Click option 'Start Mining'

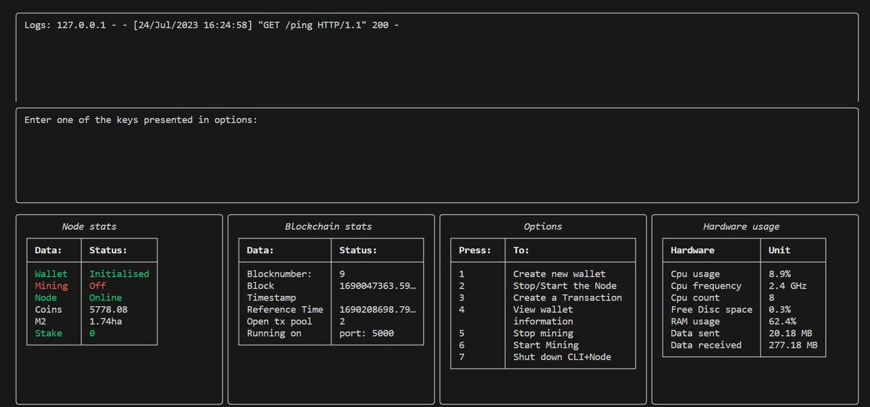(546, 345)
